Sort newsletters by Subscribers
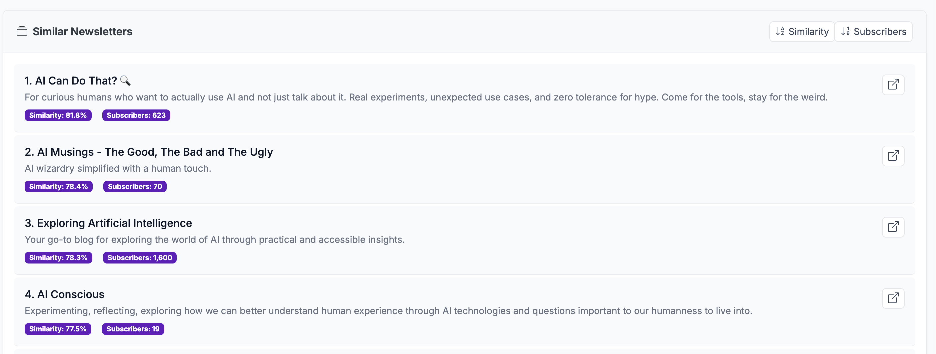Image resolution: width=936 pixels, height=354 pixels. pyautogui.click(x=873, y=32)
